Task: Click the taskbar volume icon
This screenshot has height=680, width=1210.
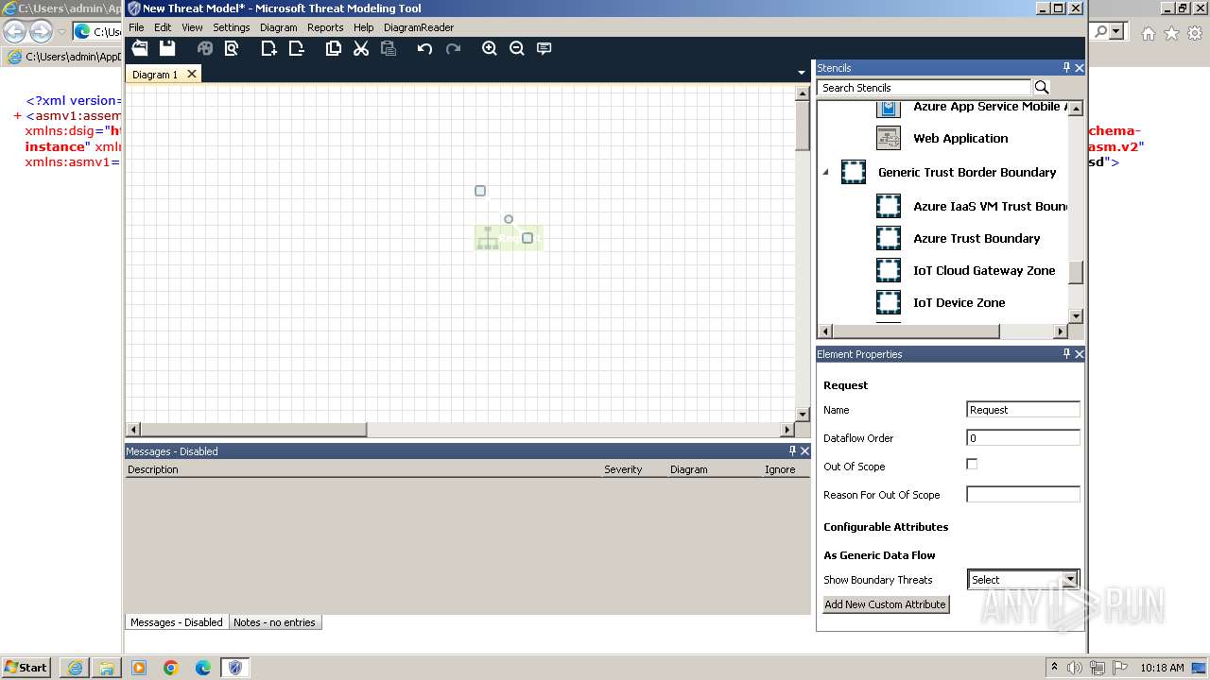Action: pos(1075,668)
